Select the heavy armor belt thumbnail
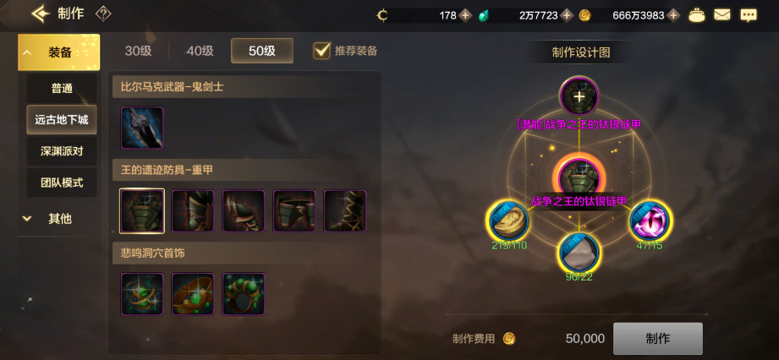 coord(294,211)
